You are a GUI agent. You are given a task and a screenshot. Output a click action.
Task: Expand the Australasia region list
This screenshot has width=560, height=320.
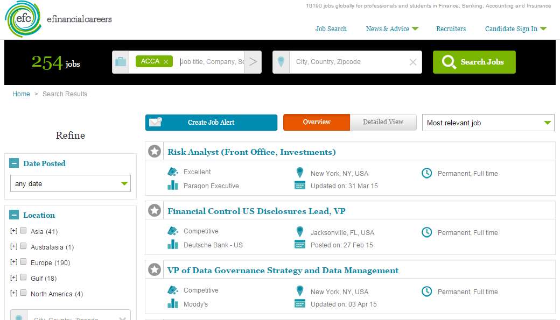click(13, 246)
